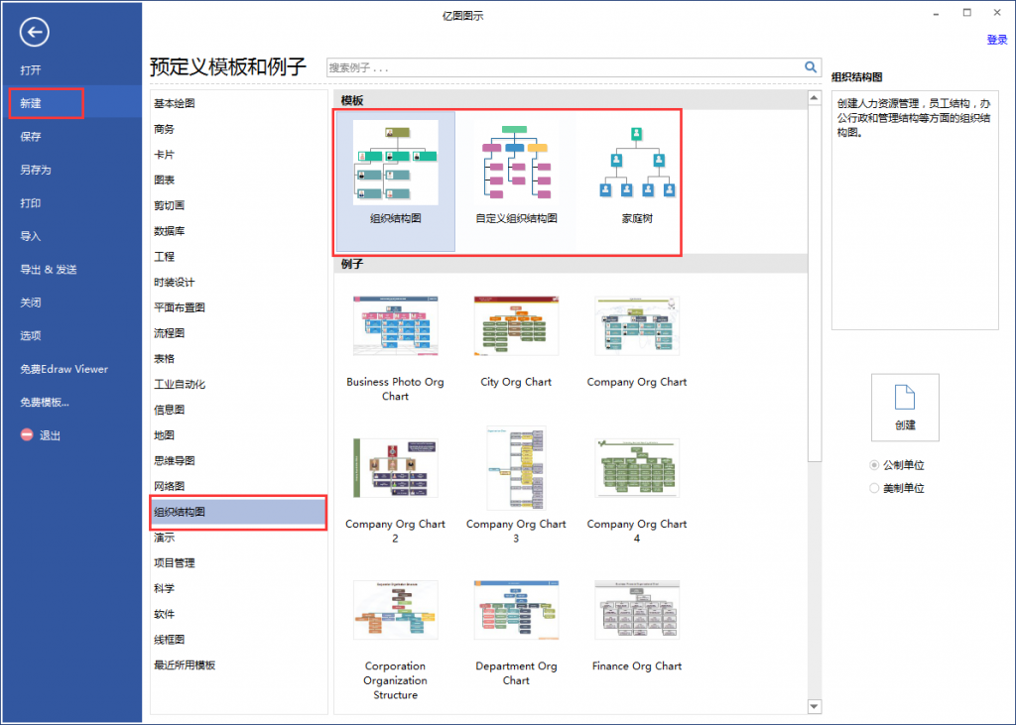The height and width of the screenshot is (725, 1016).
Task: Click the search magnifier icon
Action: [x=810, y=66]
